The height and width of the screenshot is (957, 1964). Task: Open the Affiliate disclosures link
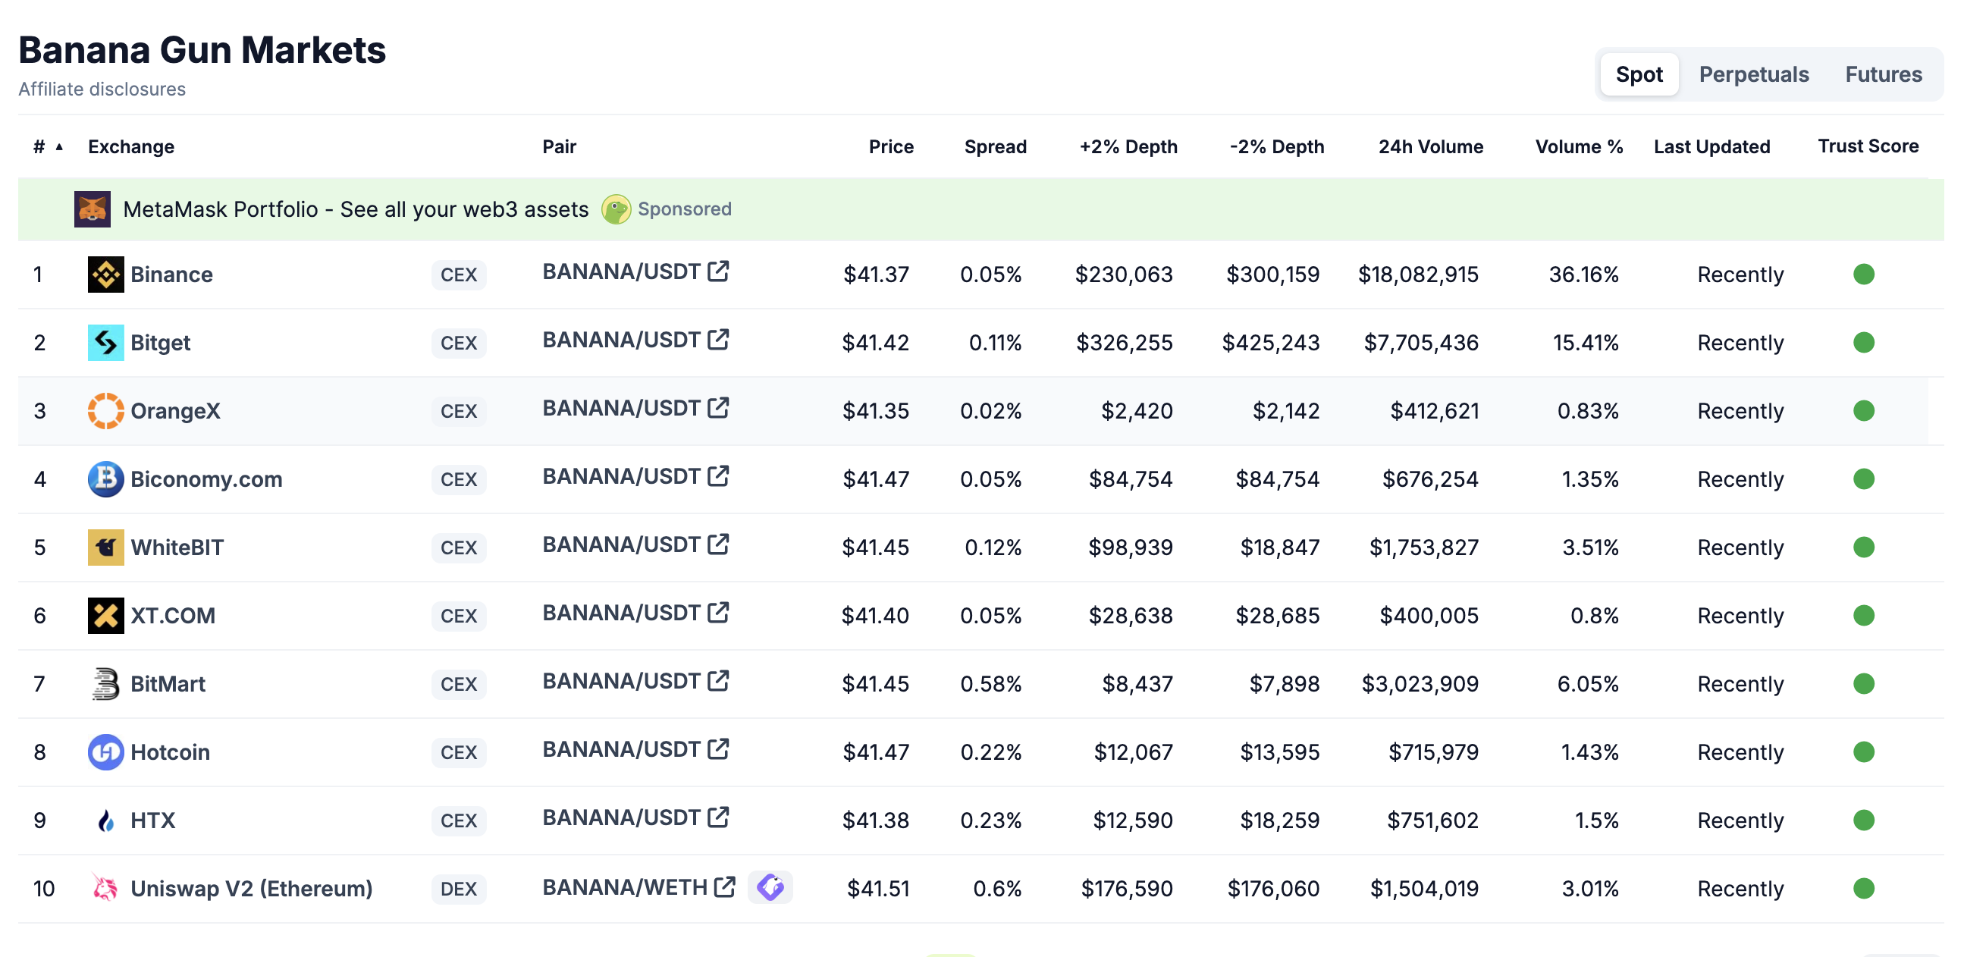pos(102,89)
